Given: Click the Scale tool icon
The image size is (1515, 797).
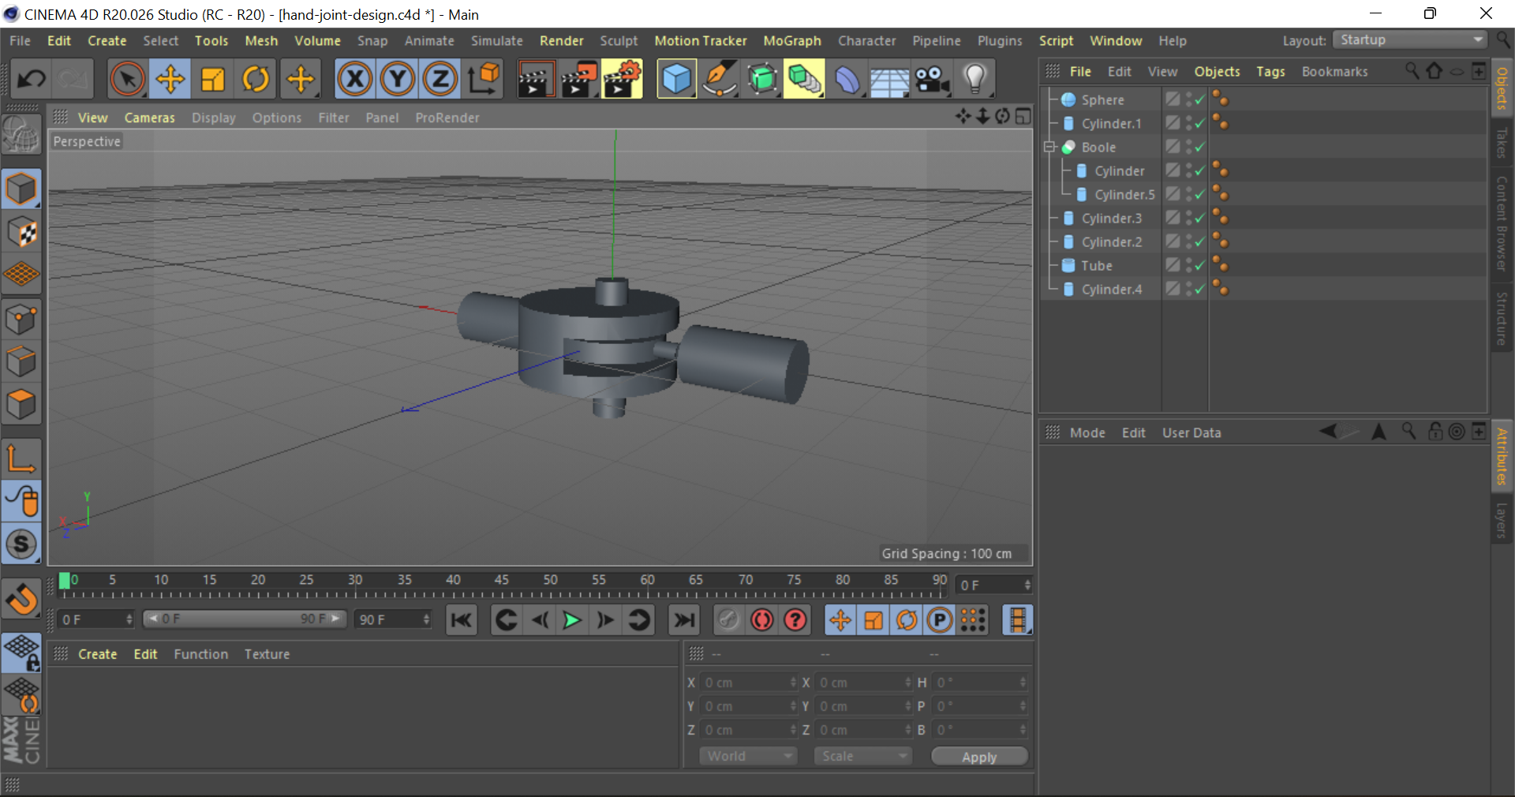Looking at the screenshot, I should click(x=213, y=79).
